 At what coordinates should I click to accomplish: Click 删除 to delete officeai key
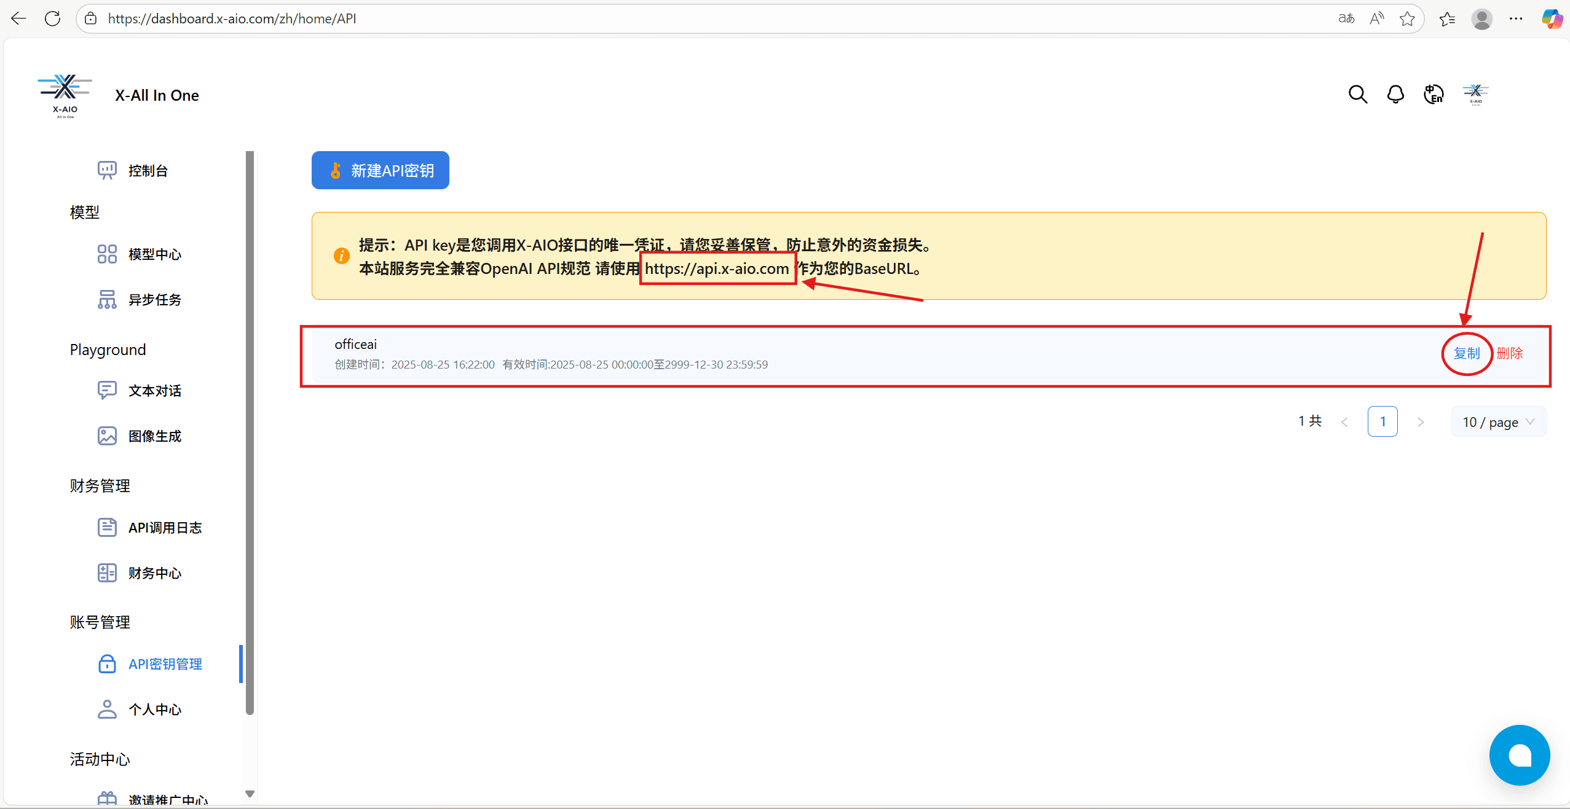pos(1509,353)
